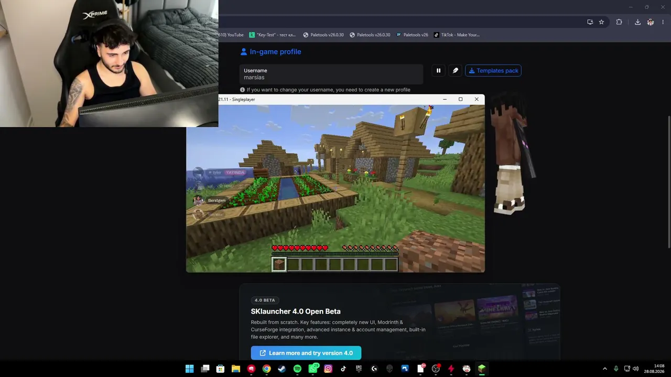Viewport: 671px width, 377px height.
Task: Open the red lightning bolt taskbar app
Action: click(x=451, y=369)
